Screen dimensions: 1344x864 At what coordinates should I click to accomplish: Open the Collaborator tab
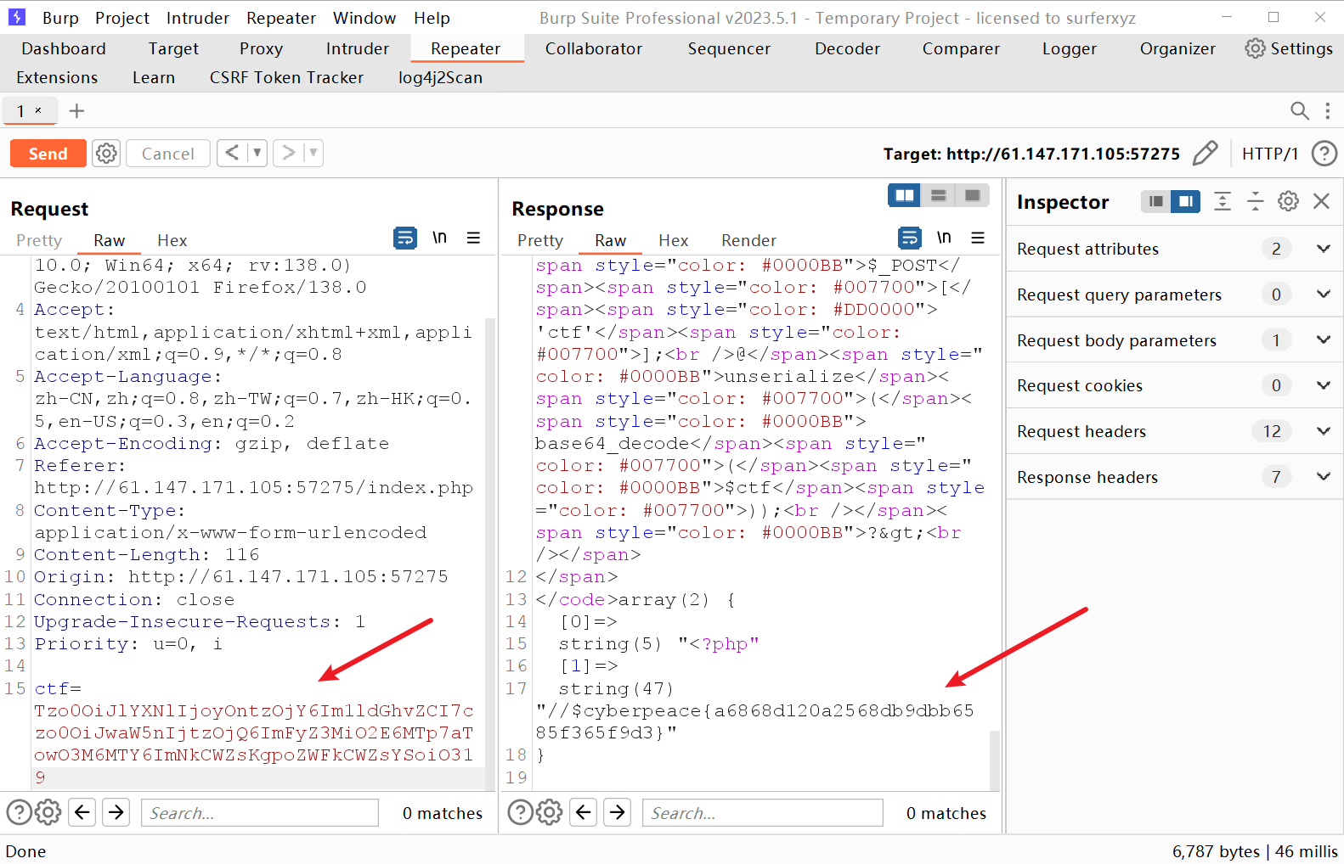click(x=594, y=48)
